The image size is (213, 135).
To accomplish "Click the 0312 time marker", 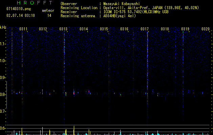I will pyautogui.click(x=43, y=29).
